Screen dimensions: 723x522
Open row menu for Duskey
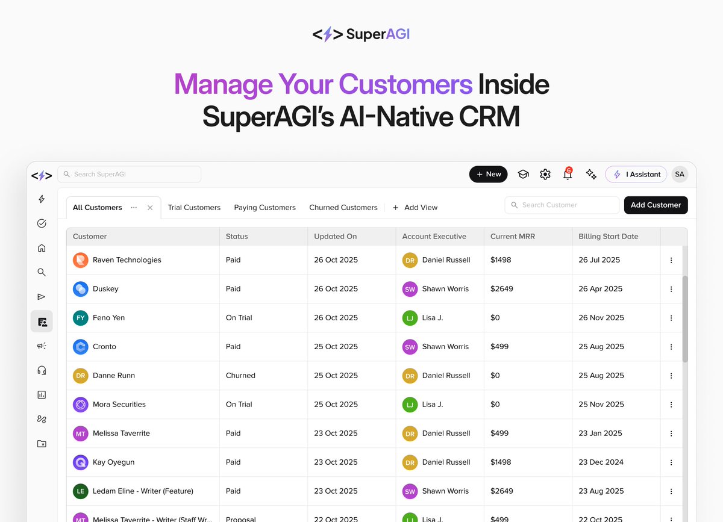(x=671, y=289)
